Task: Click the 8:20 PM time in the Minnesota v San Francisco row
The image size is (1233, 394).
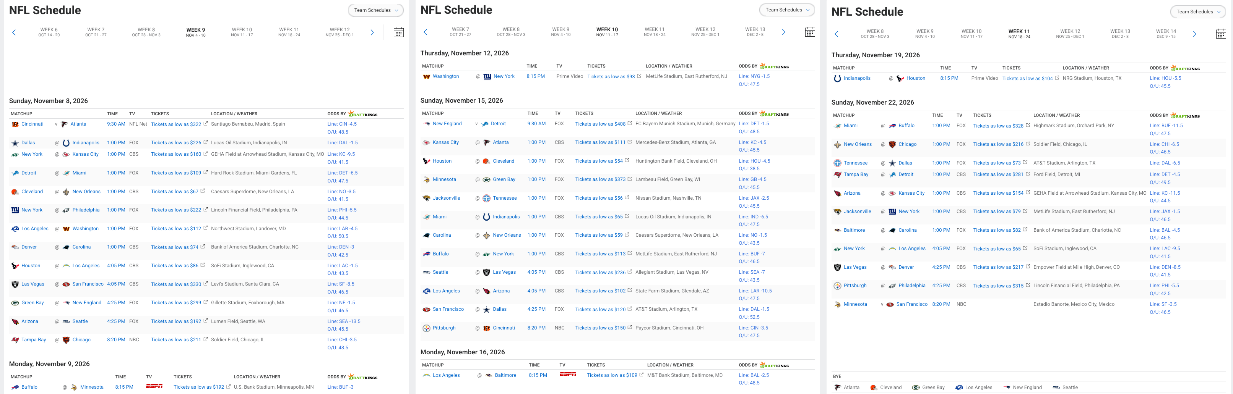Action: (941, 304)
